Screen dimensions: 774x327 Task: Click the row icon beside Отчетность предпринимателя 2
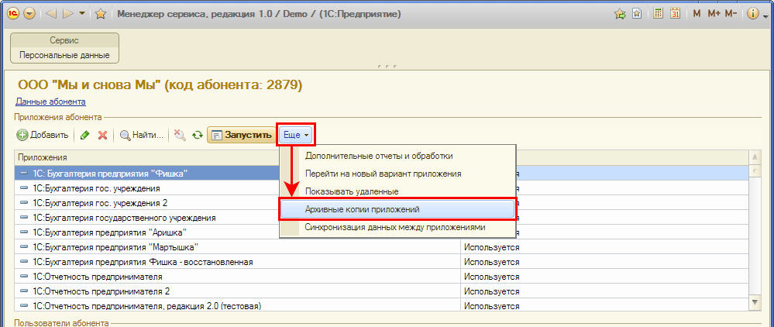(24, 291)
